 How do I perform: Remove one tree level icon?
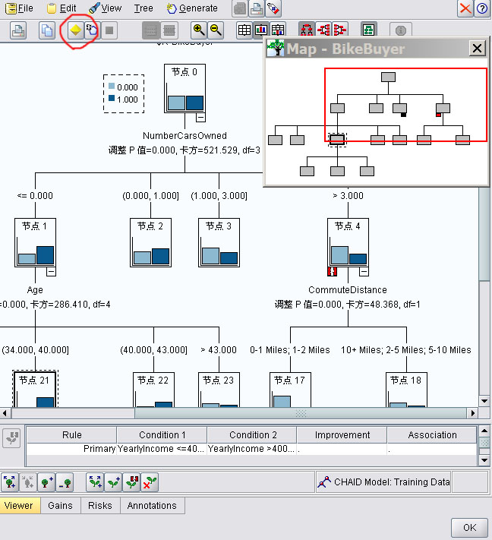[x=65, y=482]
